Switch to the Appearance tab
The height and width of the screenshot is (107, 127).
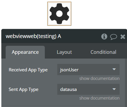(25, 52)
